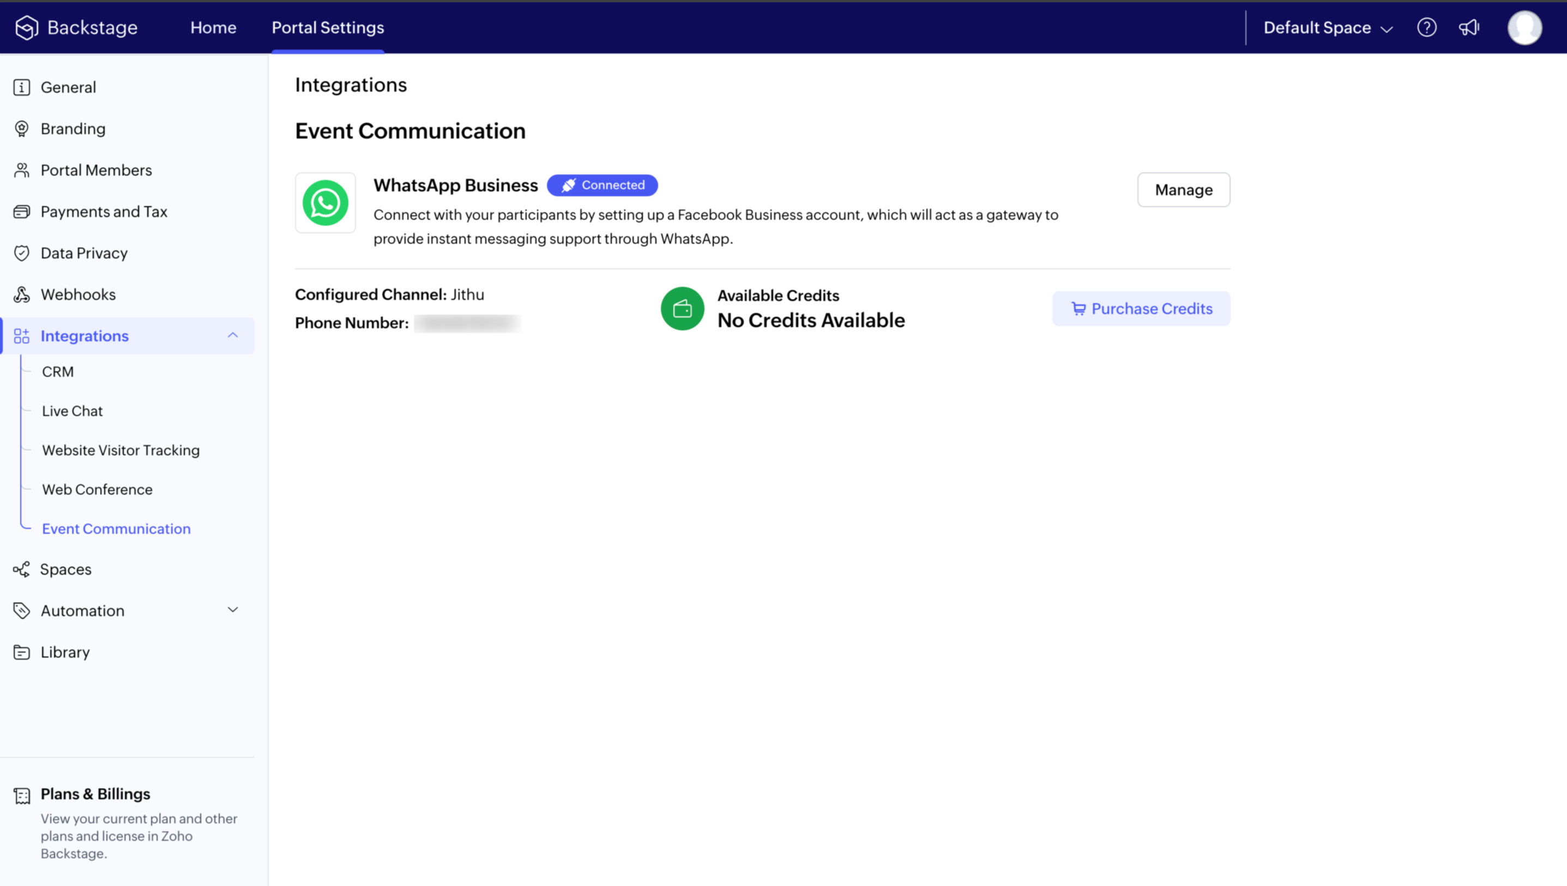Open the help question mark icon
This screenshot has height=886, width=1567.
click(x=1426, y=27)
